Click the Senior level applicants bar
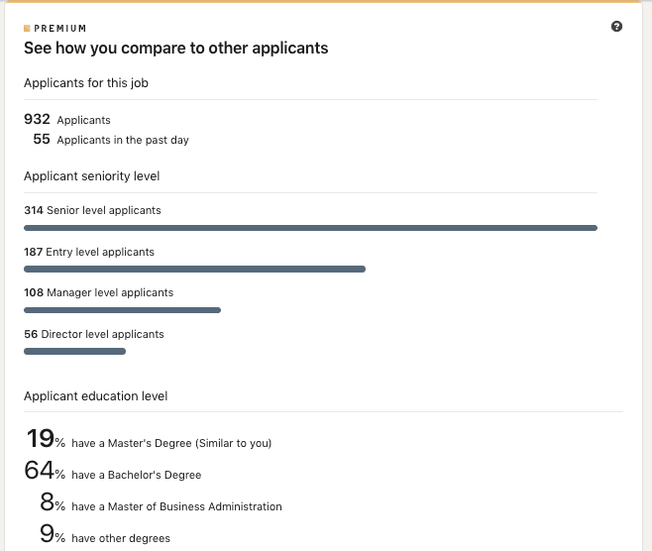Image resolution: width=652 pixels, height=551 pixels. click(x=310, y=228)
